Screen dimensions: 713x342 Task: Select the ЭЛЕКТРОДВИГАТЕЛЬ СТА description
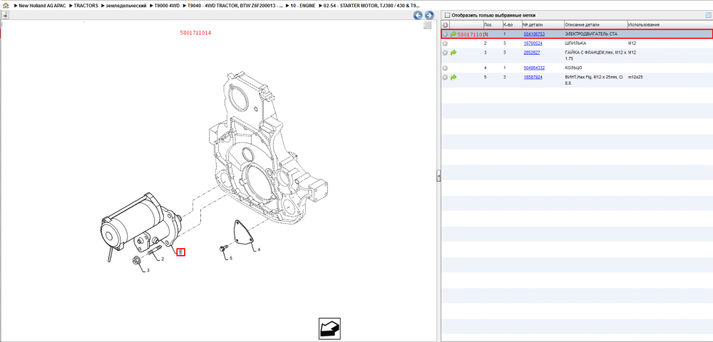coord(590,34)
